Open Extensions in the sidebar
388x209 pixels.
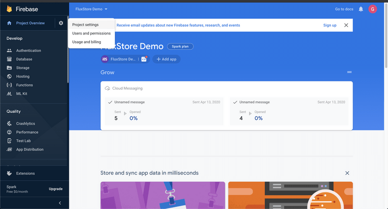[25, 173]
